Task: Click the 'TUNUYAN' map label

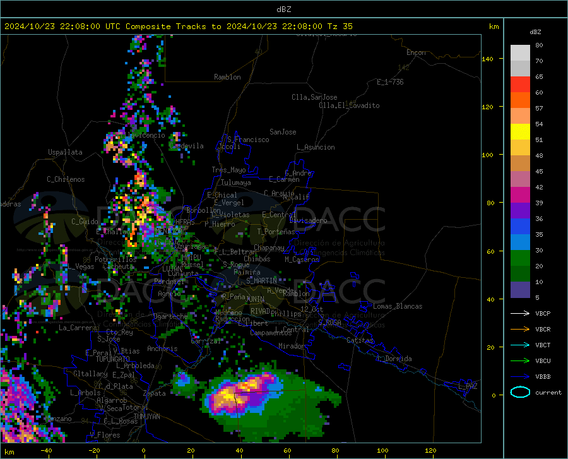Action: 146,417
